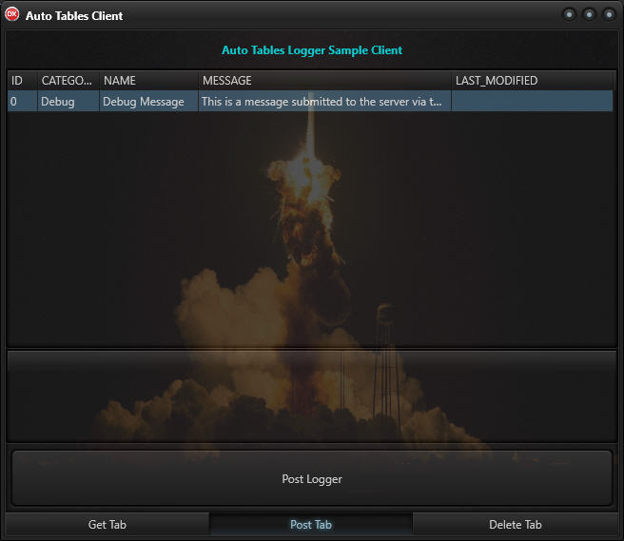Sort by the MESSAGE column header

[324, 81]
